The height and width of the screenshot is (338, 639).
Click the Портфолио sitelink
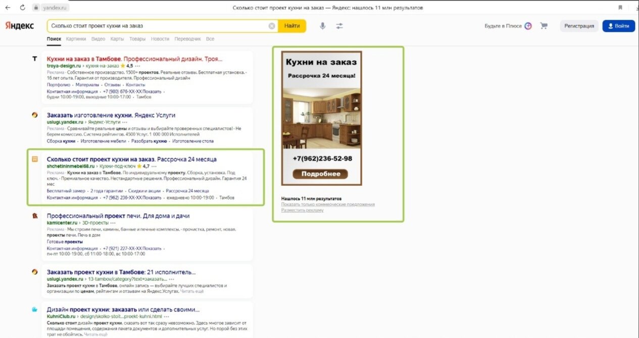(59, 85)
